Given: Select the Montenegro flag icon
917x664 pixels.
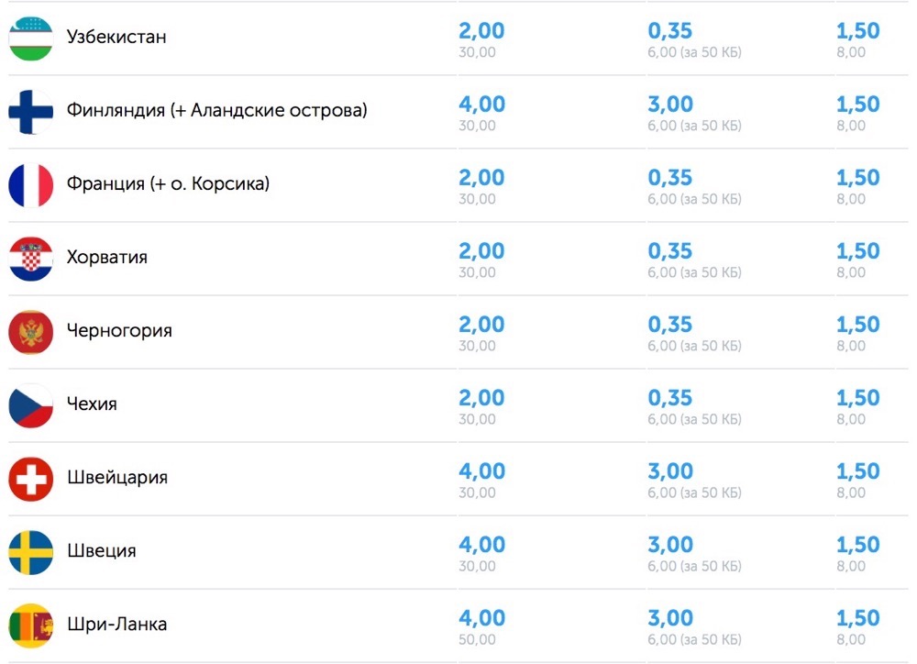Looking at the screenshot, I should (31, 332).
